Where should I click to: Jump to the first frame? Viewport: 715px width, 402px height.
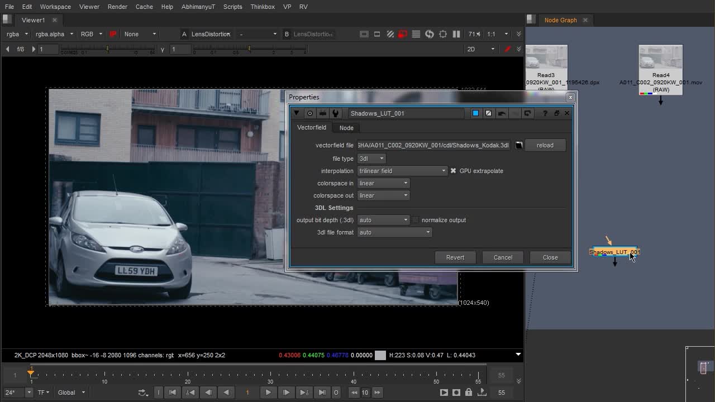(x=173, y=393)
